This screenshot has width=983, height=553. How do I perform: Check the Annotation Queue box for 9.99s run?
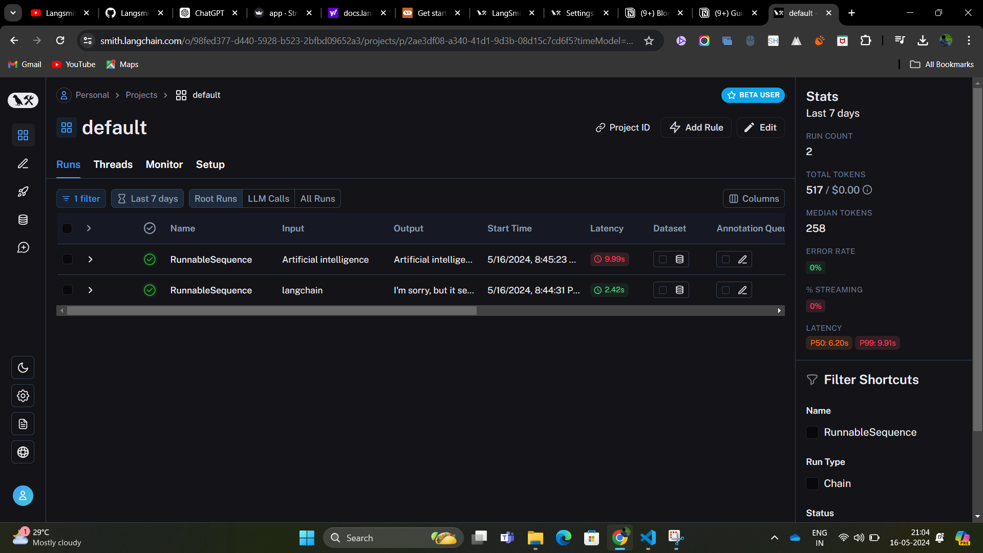coord(725,260)
